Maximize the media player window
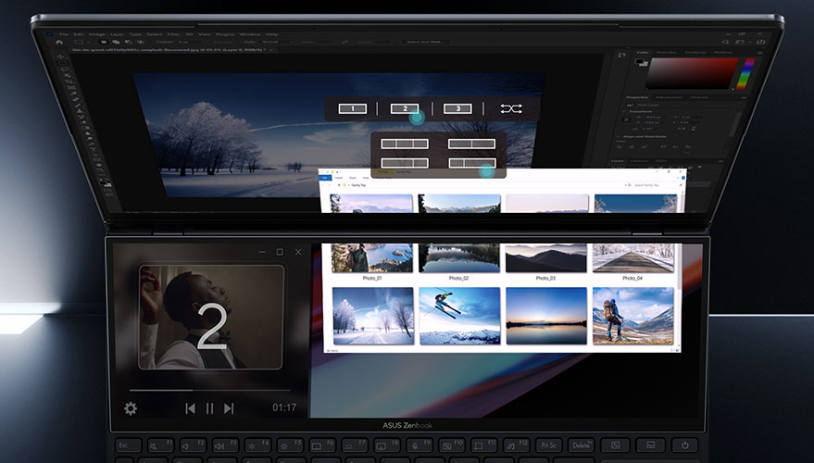This screenshot has height=463, width=814. pyautogui.click(x=280, y=252)
